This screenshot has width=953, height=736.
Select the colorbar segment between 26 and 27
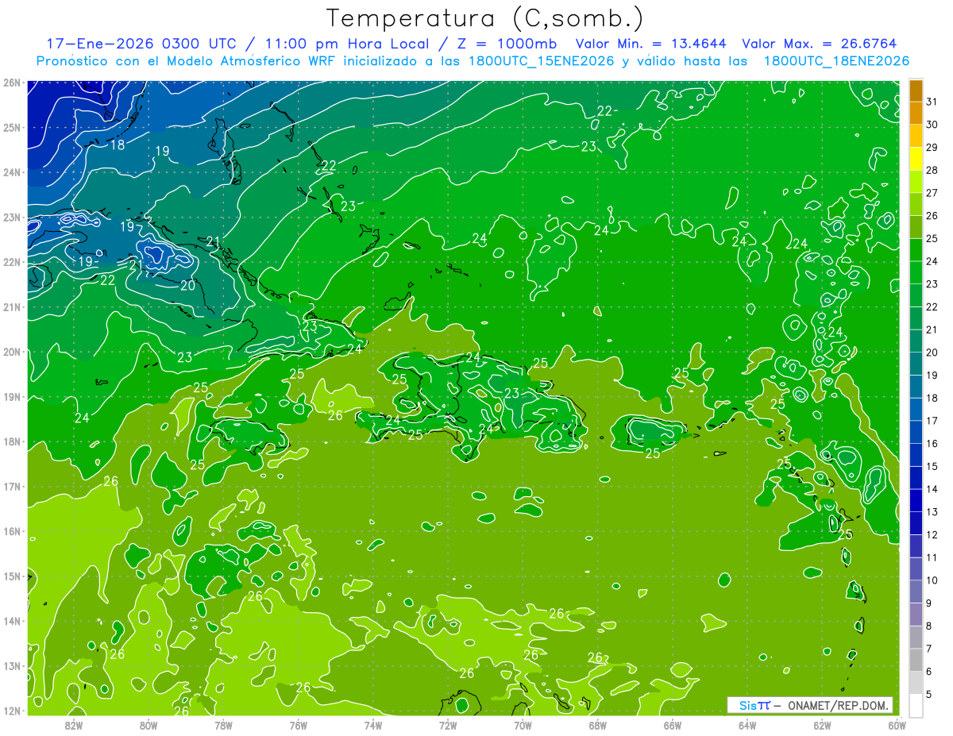(x=916, y=204)
